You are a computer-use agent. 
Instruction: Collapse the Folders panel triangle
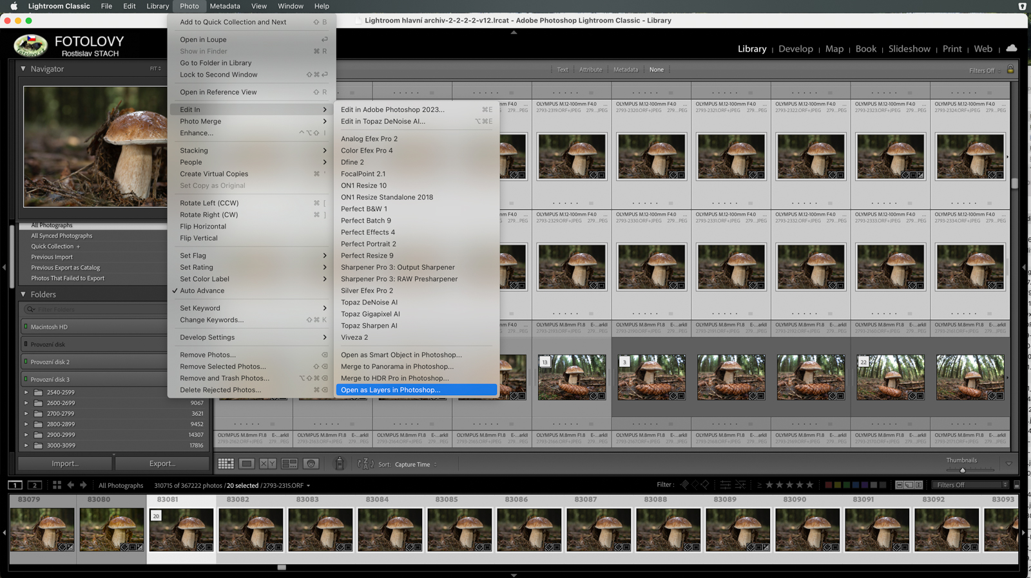[23, 294]
